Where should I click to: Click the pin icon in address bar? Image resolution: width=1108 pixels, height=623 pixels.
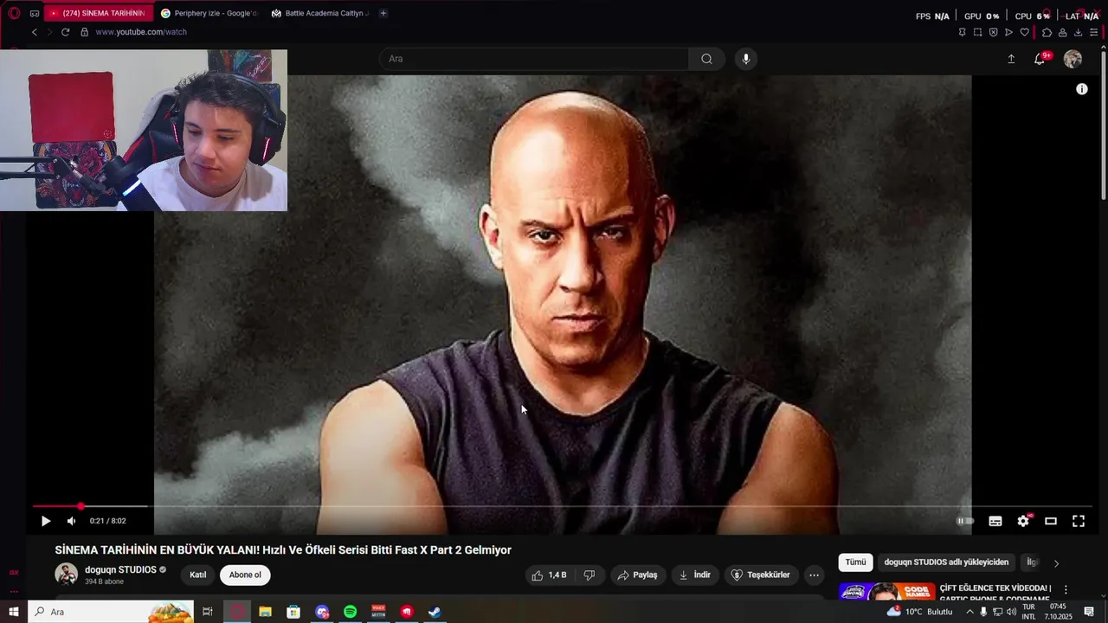tap(962, 32)
